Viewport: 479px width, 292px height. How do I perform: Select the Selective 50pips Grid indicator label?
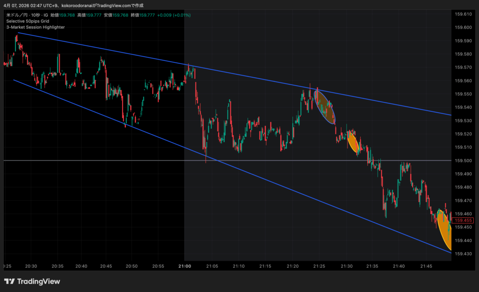click(x=28, y=21)
